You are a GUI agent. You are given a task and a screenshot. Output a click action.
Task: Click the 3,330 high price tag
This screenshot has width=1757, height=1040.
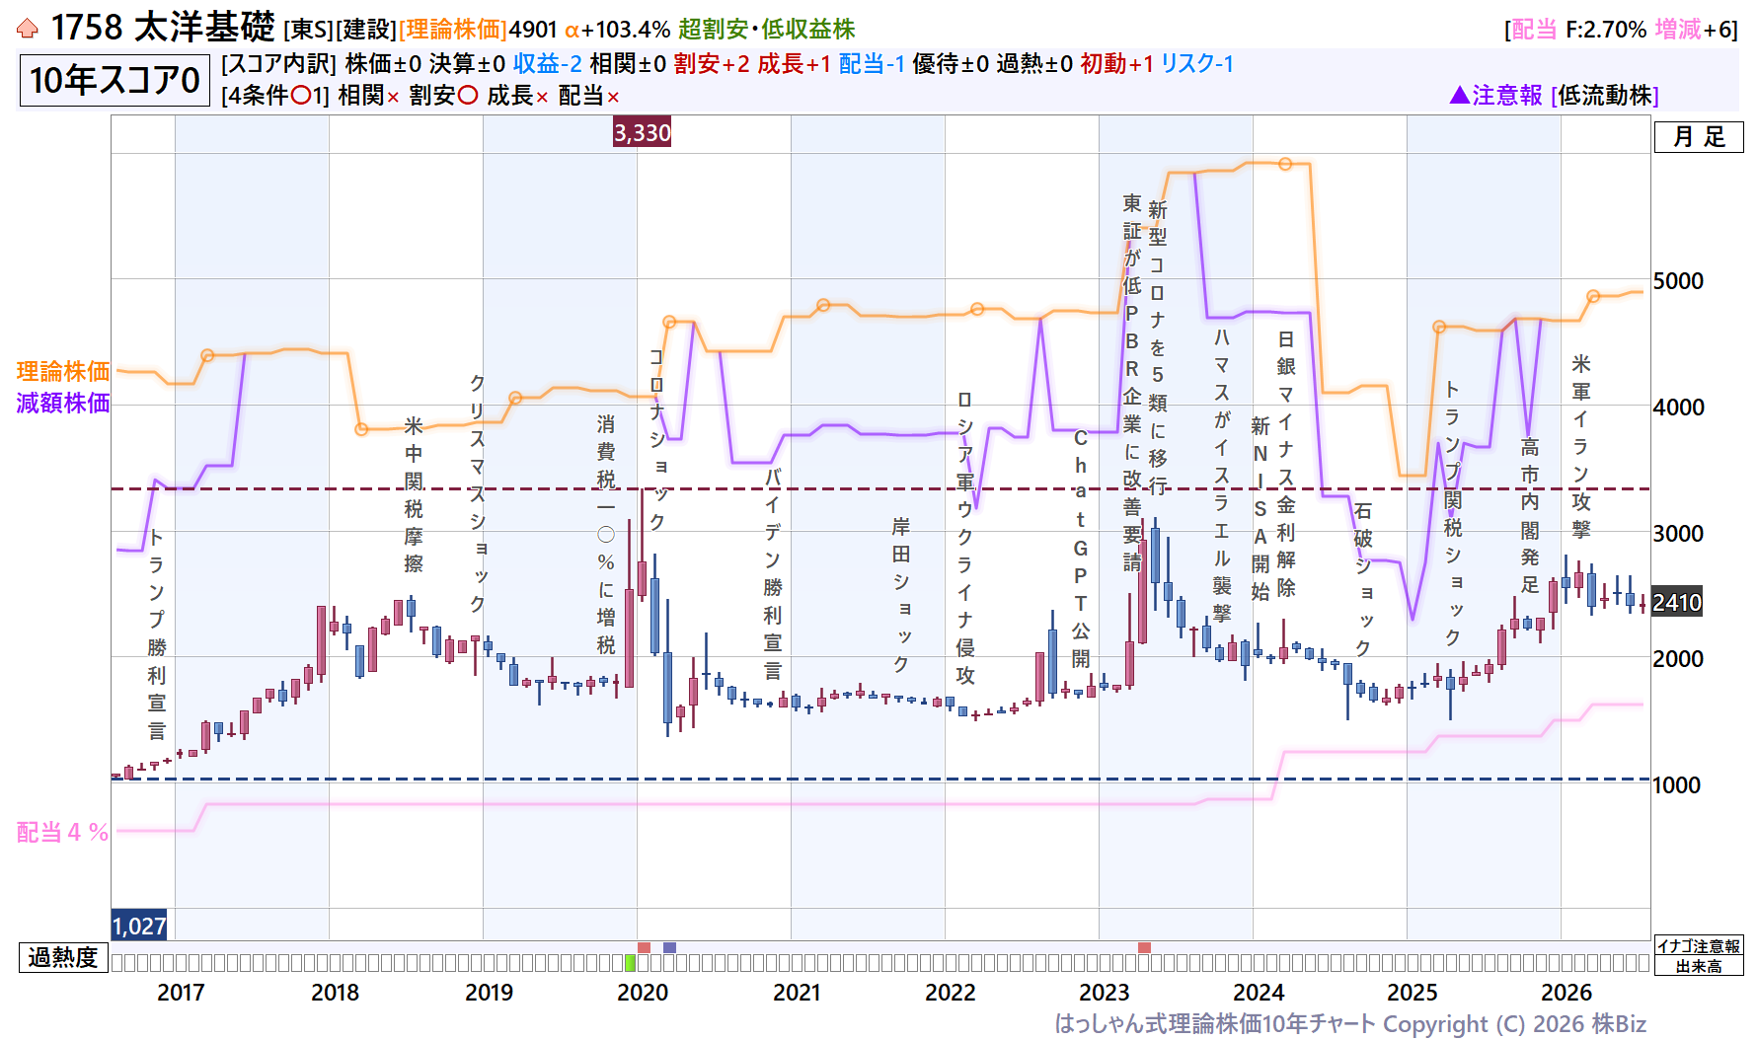(x=642, y=132)
